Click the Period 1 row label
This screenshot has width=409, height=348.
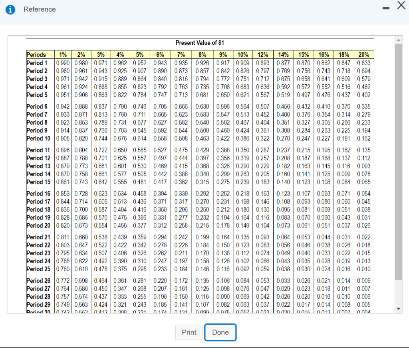pos(37,63)
